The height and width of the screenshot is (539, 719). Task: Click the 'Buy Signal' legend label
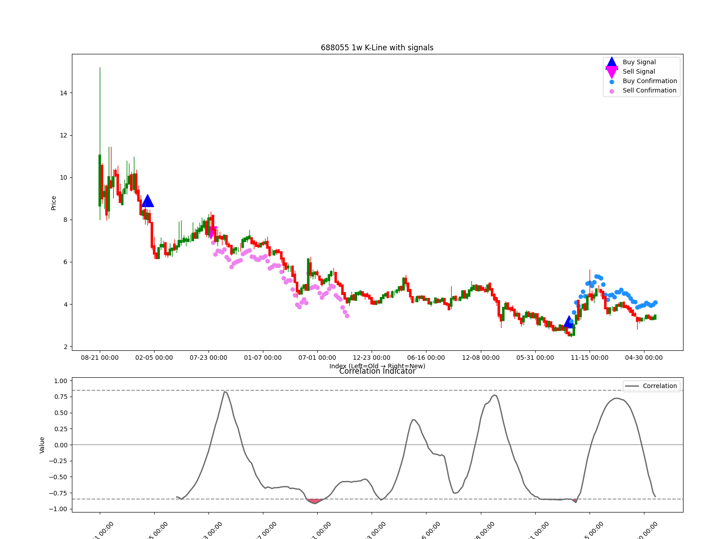tap(639, 62)
